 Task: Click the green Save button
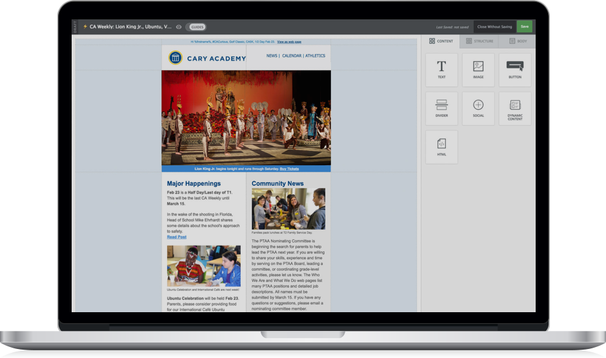(x=524, y=26)
